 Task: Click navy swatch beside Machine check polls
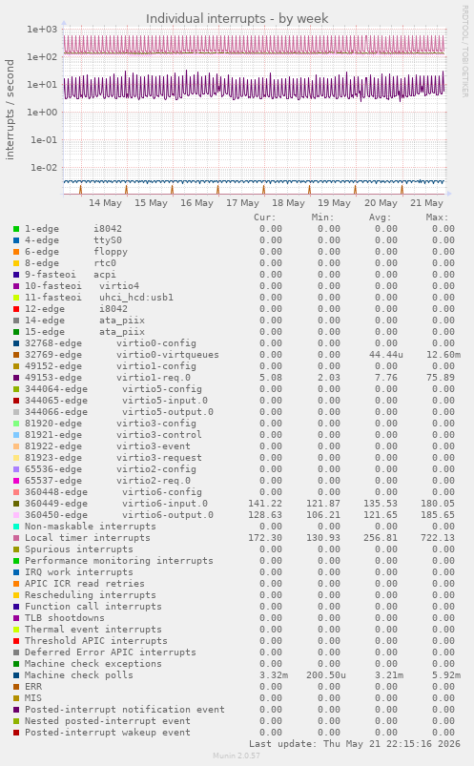[x=16, y=675]
